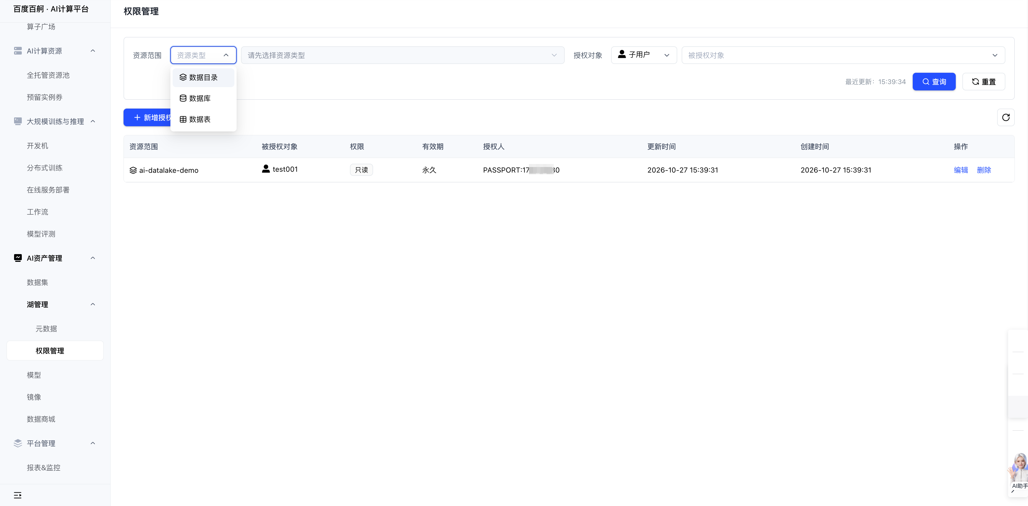Image resolution: width=1028 pixels, height=506 pixels.
Task: Open 数据商城 in the sidebar
Action: [41, 419]
